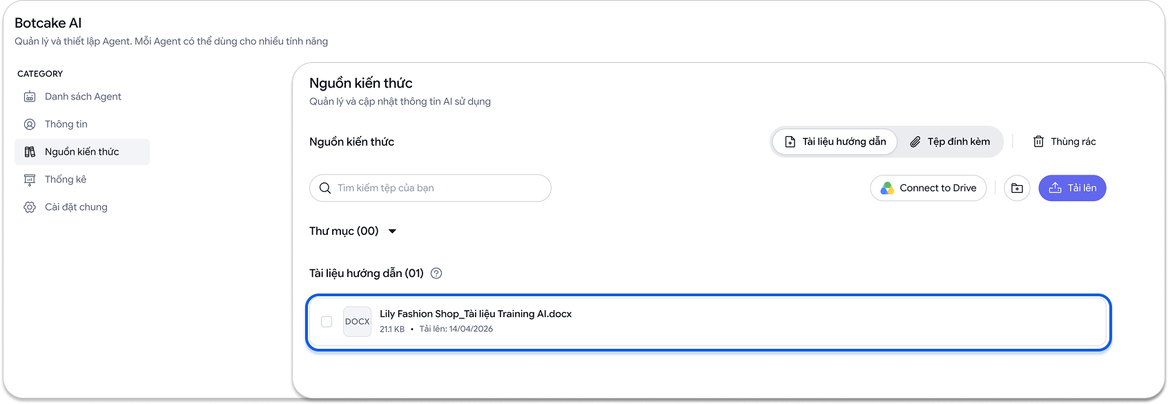Tick the checkbox for Lily Fashion Shop file
This screenshot has height=404, width=1168.
(x=327, y=322)
